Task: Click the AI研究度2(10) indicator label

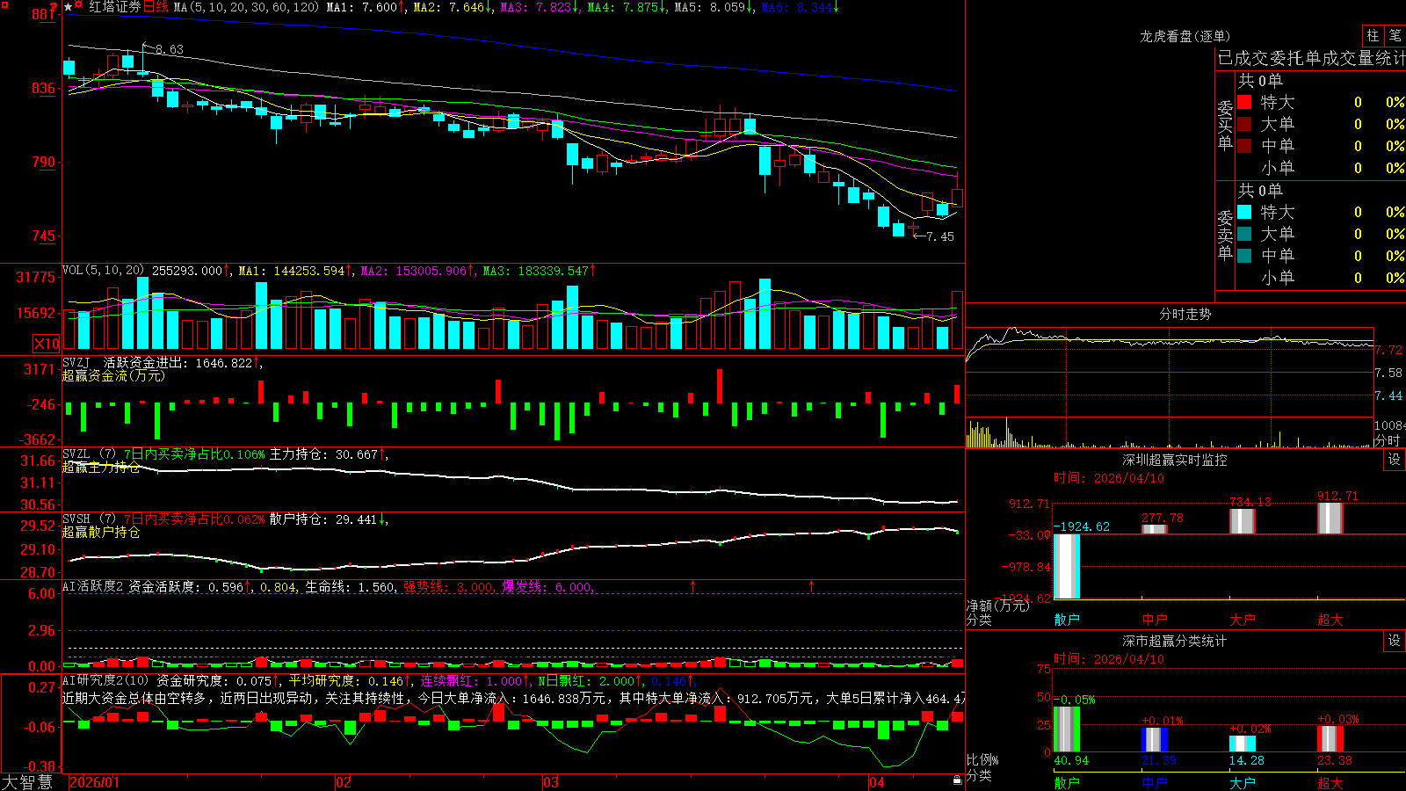Action: pos(105,680)
